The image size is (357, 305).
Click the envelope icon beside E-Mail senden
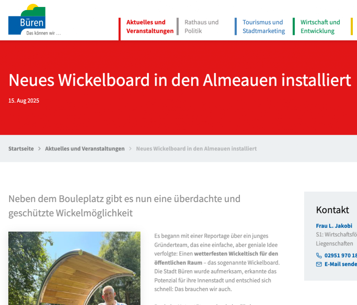tap(319, 264)
